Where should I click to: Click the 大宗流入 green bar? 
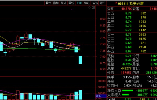point(125,95)
